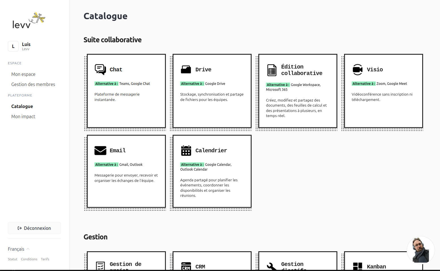
Task: Click the Drive folder icon
Action: (x=186, y=69)
